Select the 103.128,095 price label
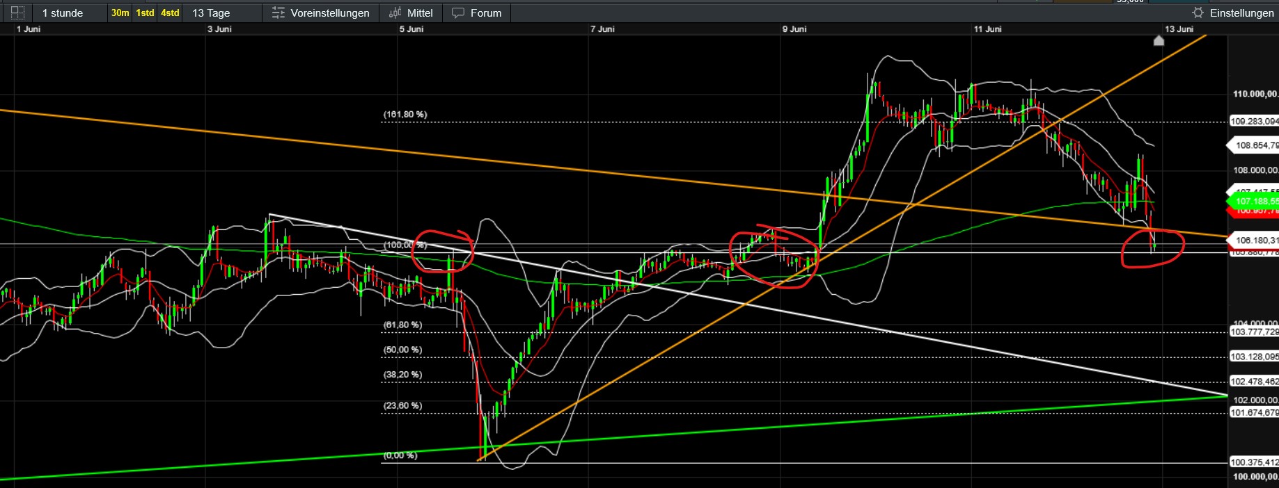 (1254, 357)
